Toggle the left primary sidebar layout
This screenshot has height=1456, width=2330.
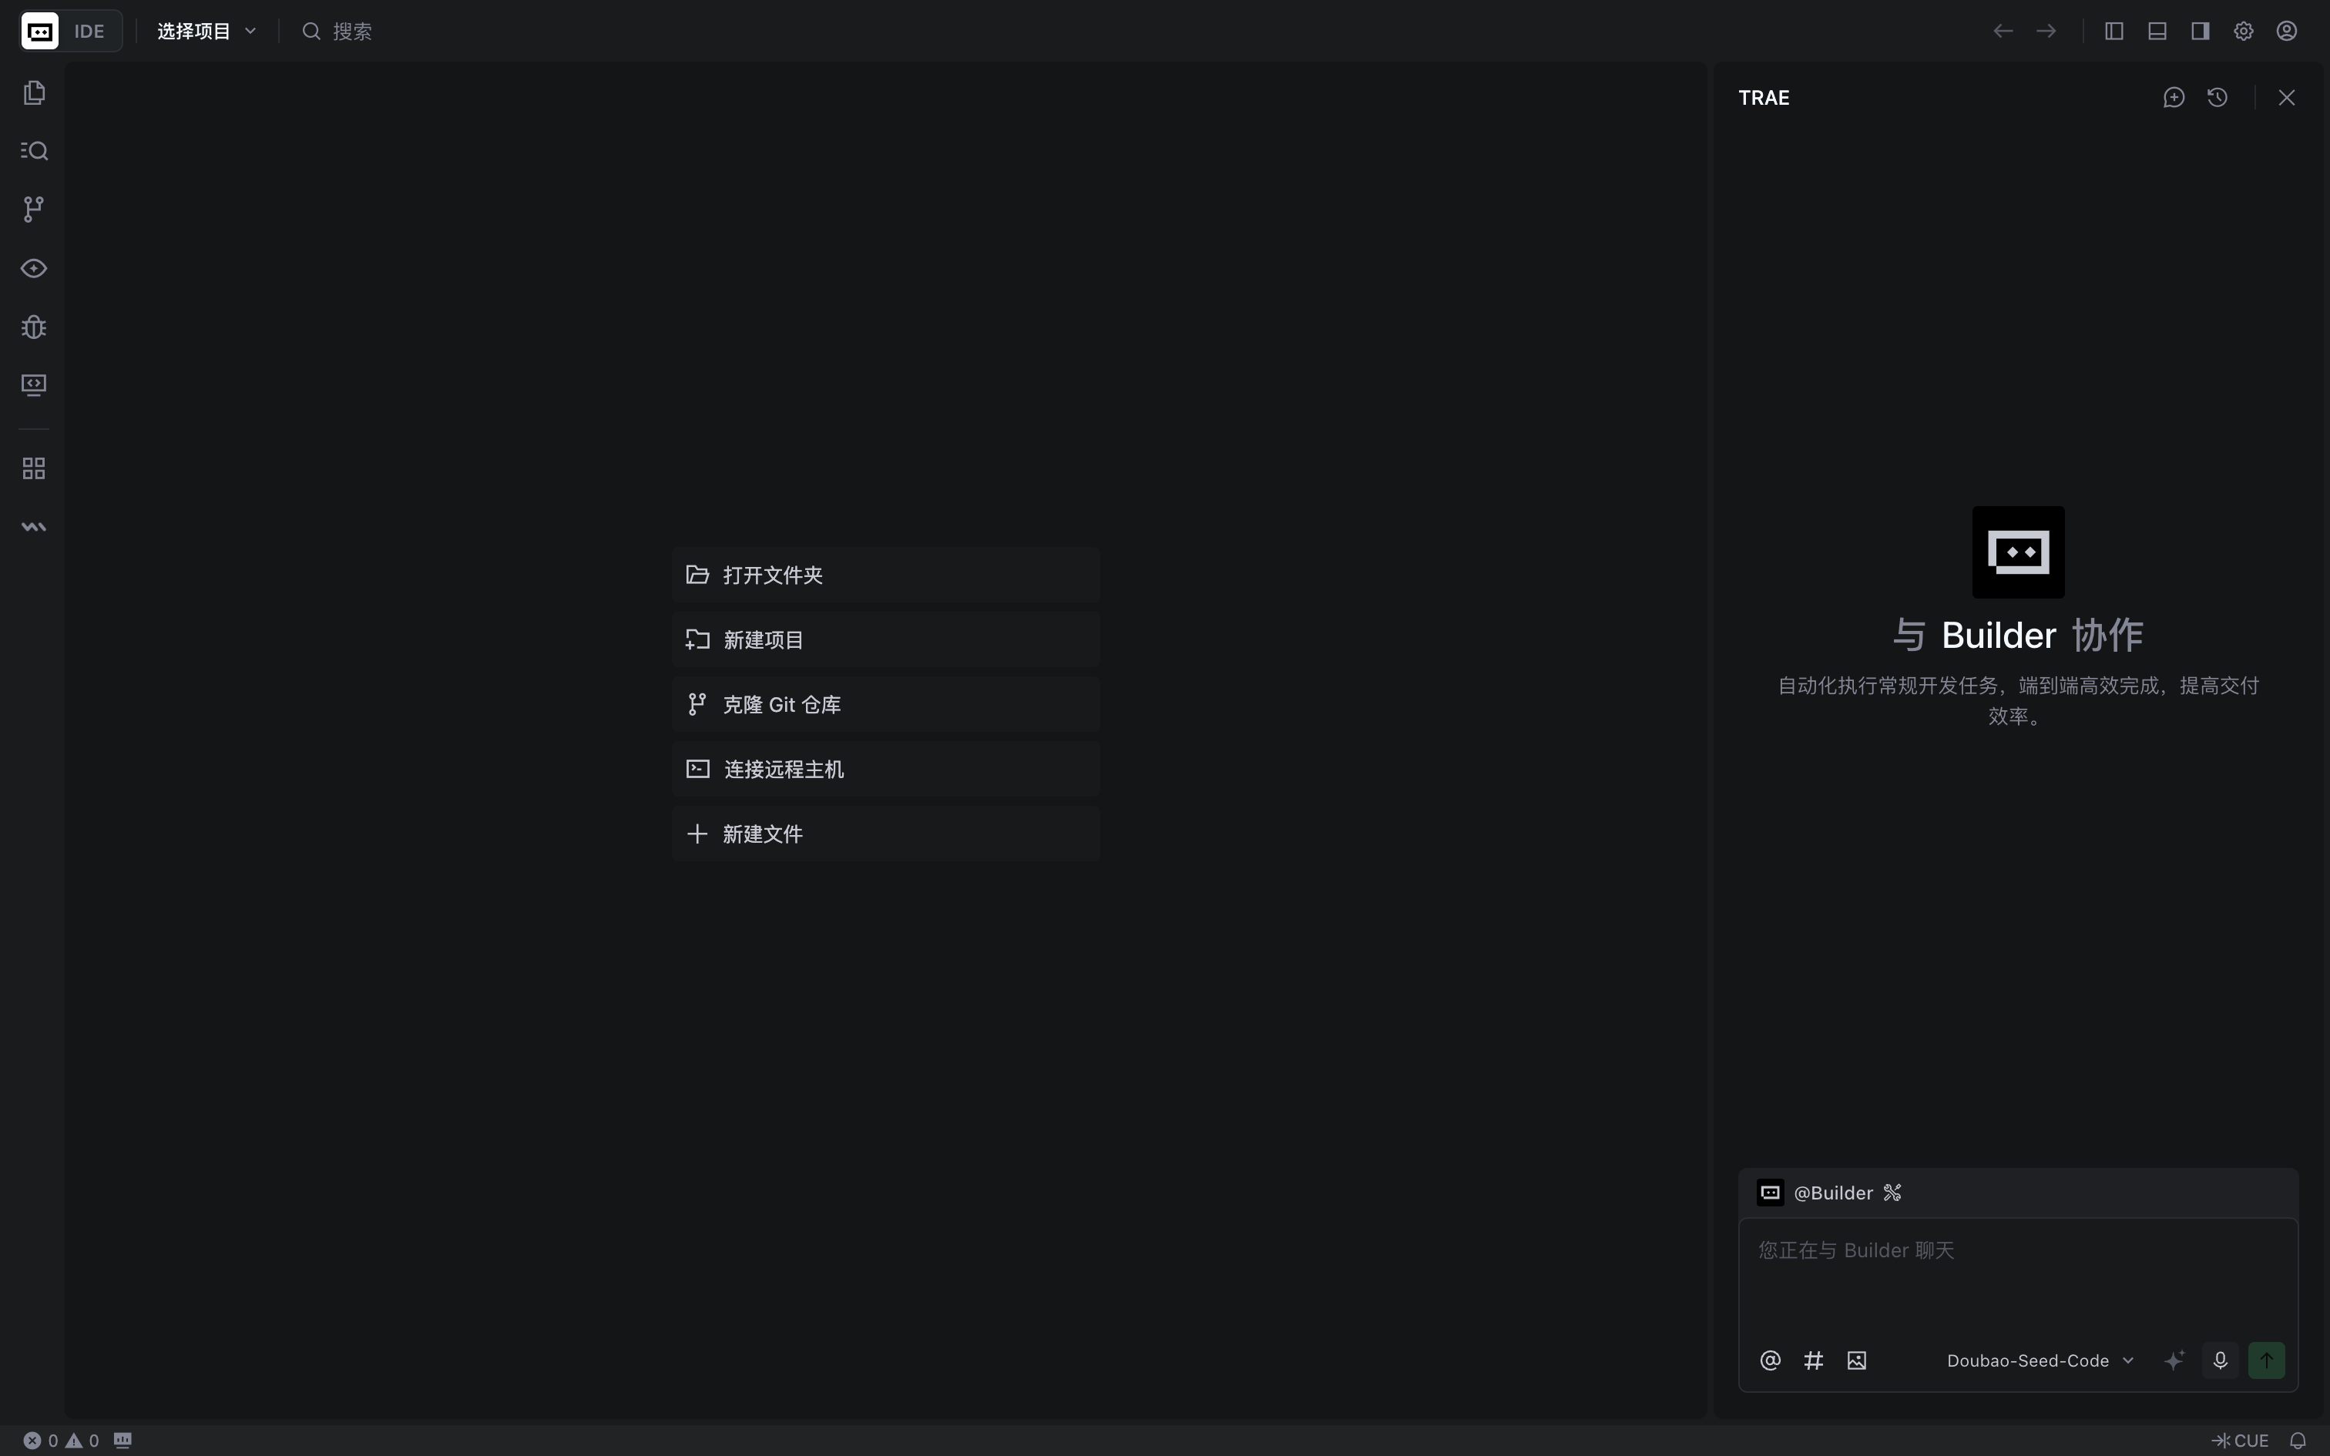coord(2113,31)
